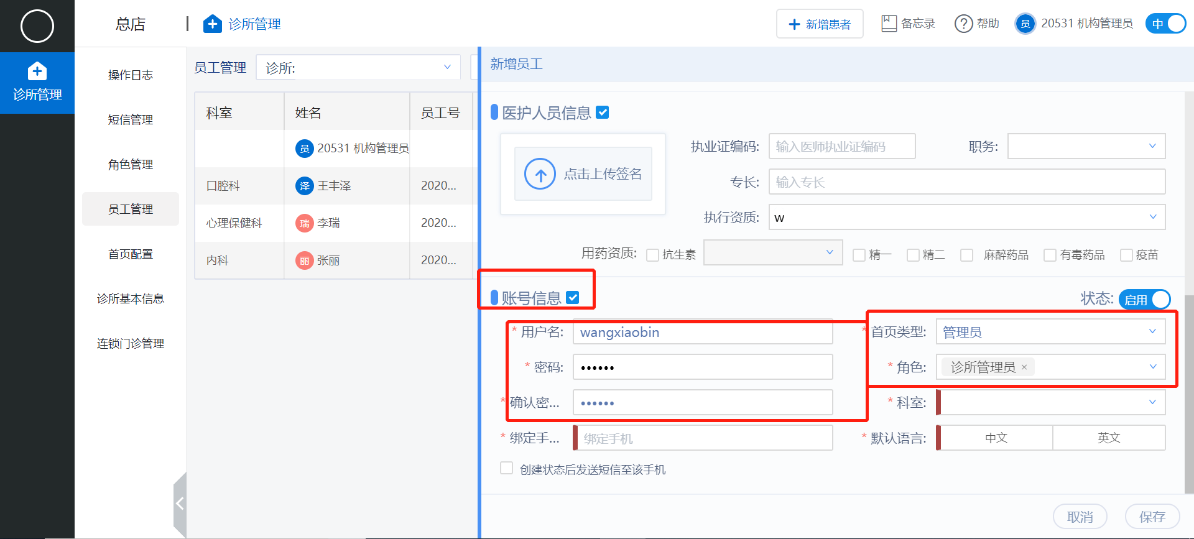Toggle the 状态 启用 switch
This screenshot has width=1194, height=539.
coord(1145,300)
